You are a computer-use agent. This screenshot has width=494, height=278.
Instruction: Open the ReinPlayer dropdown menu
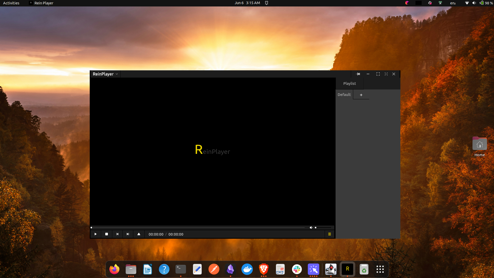point(105,74)
